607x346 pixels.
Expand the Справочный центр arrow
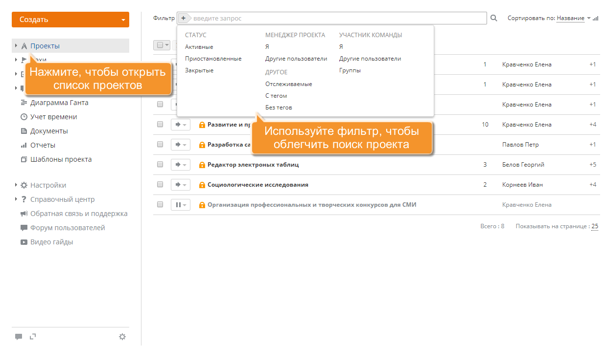tap(16, 199)
